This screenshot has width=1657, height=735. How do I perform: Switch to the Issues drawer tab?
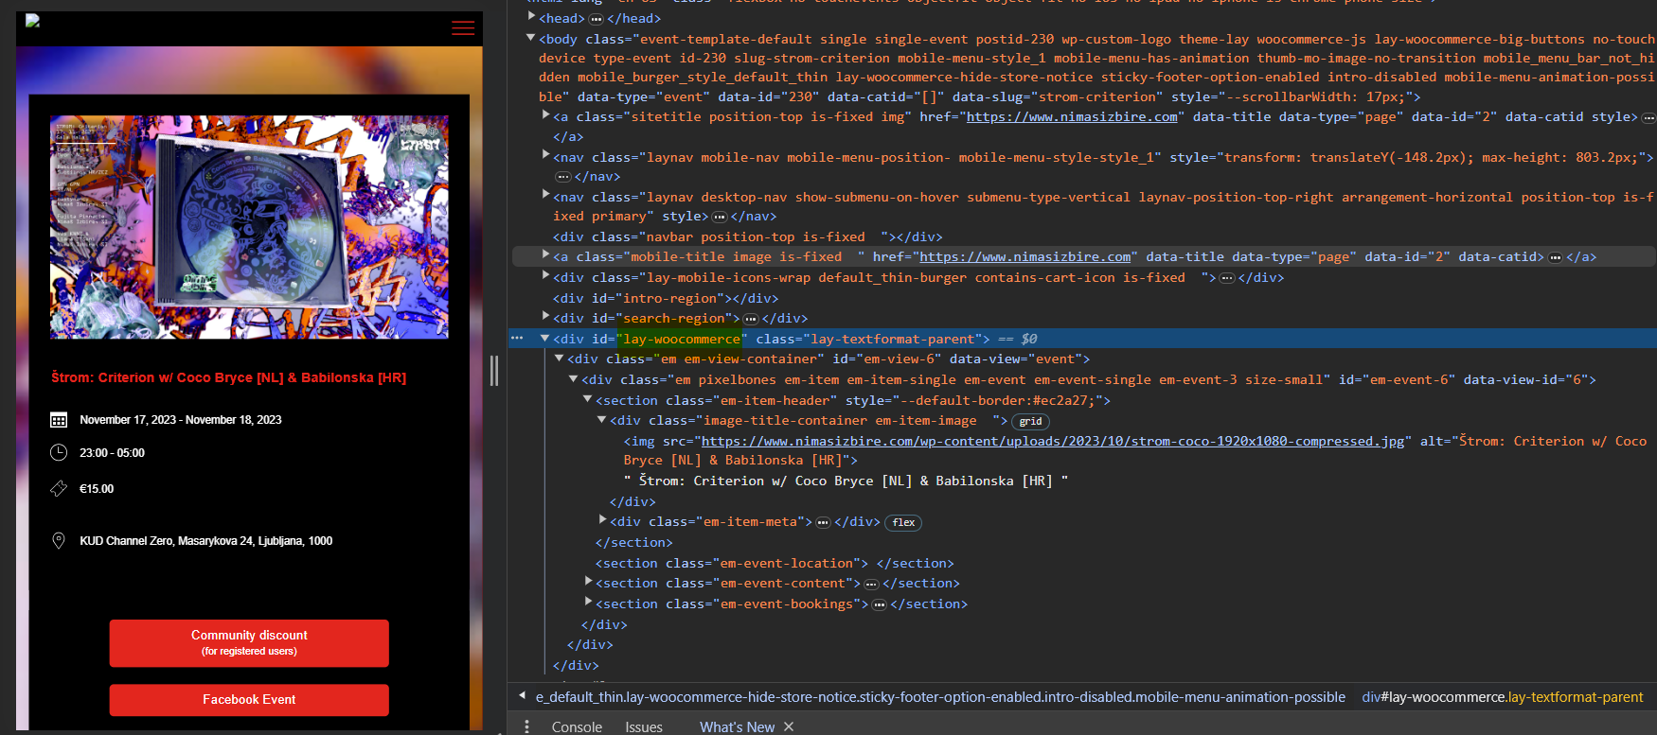643,726
